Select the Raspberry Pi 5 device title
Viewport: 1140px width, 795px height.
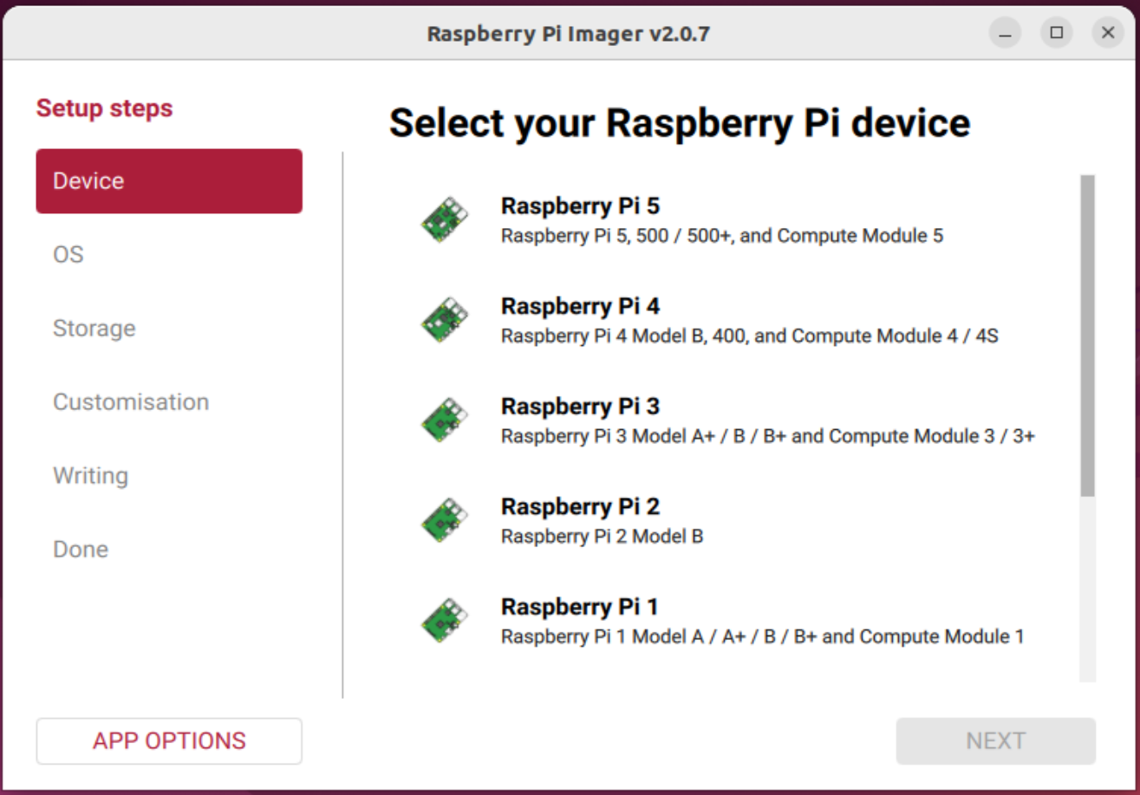tap(580, 206)
